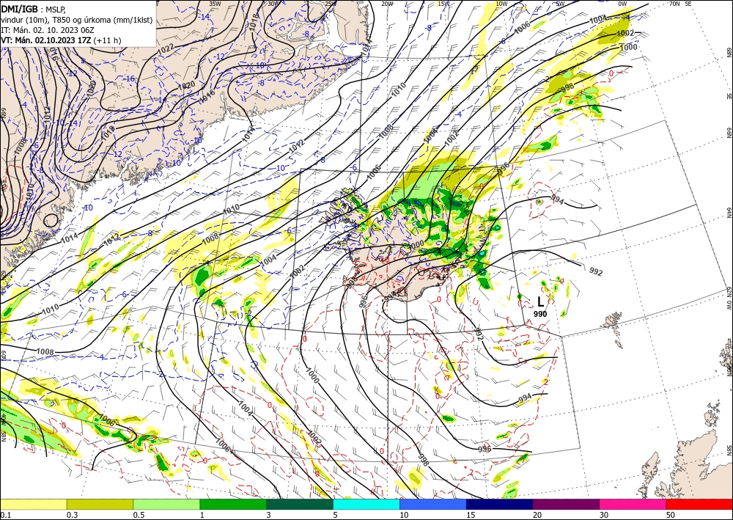Click the "L" low pressure center marker
This screenshot has height=520, width=733.
point(540,301)
